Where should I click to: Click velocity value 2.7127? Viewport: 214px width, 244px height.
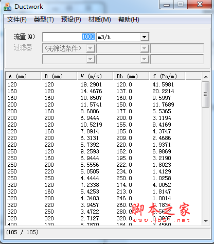coord(90,218)
